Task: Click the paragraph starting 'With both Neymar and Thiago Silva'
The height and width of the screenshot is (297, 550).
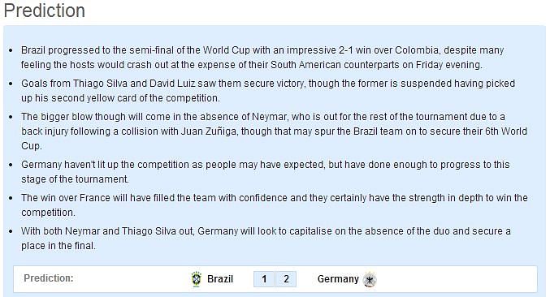Action: coord(266,238)
